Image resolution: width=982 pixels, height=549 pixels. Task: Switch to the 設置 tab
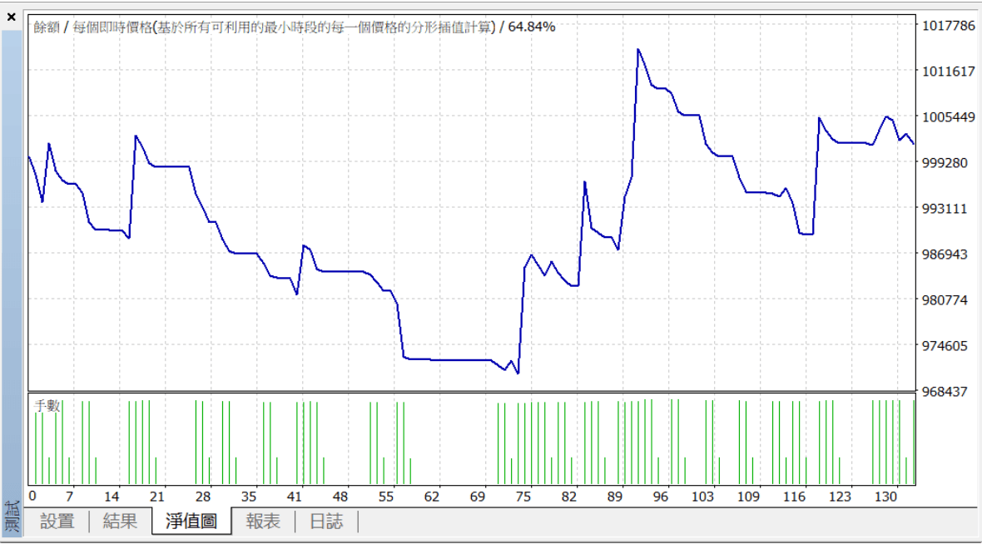point(57,522)
